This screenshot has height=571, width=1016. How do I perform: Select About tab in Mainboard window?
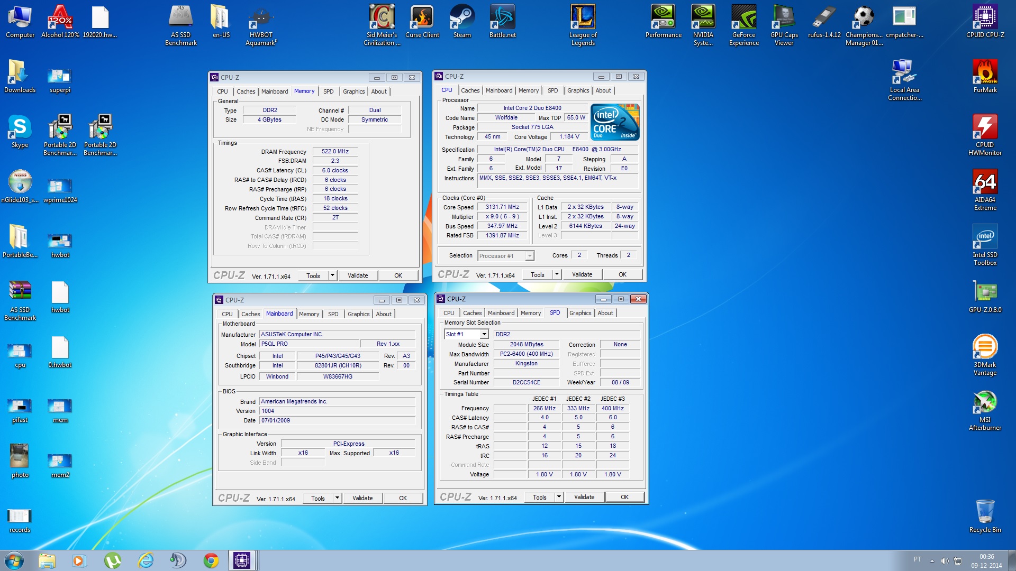click(384, 314)
